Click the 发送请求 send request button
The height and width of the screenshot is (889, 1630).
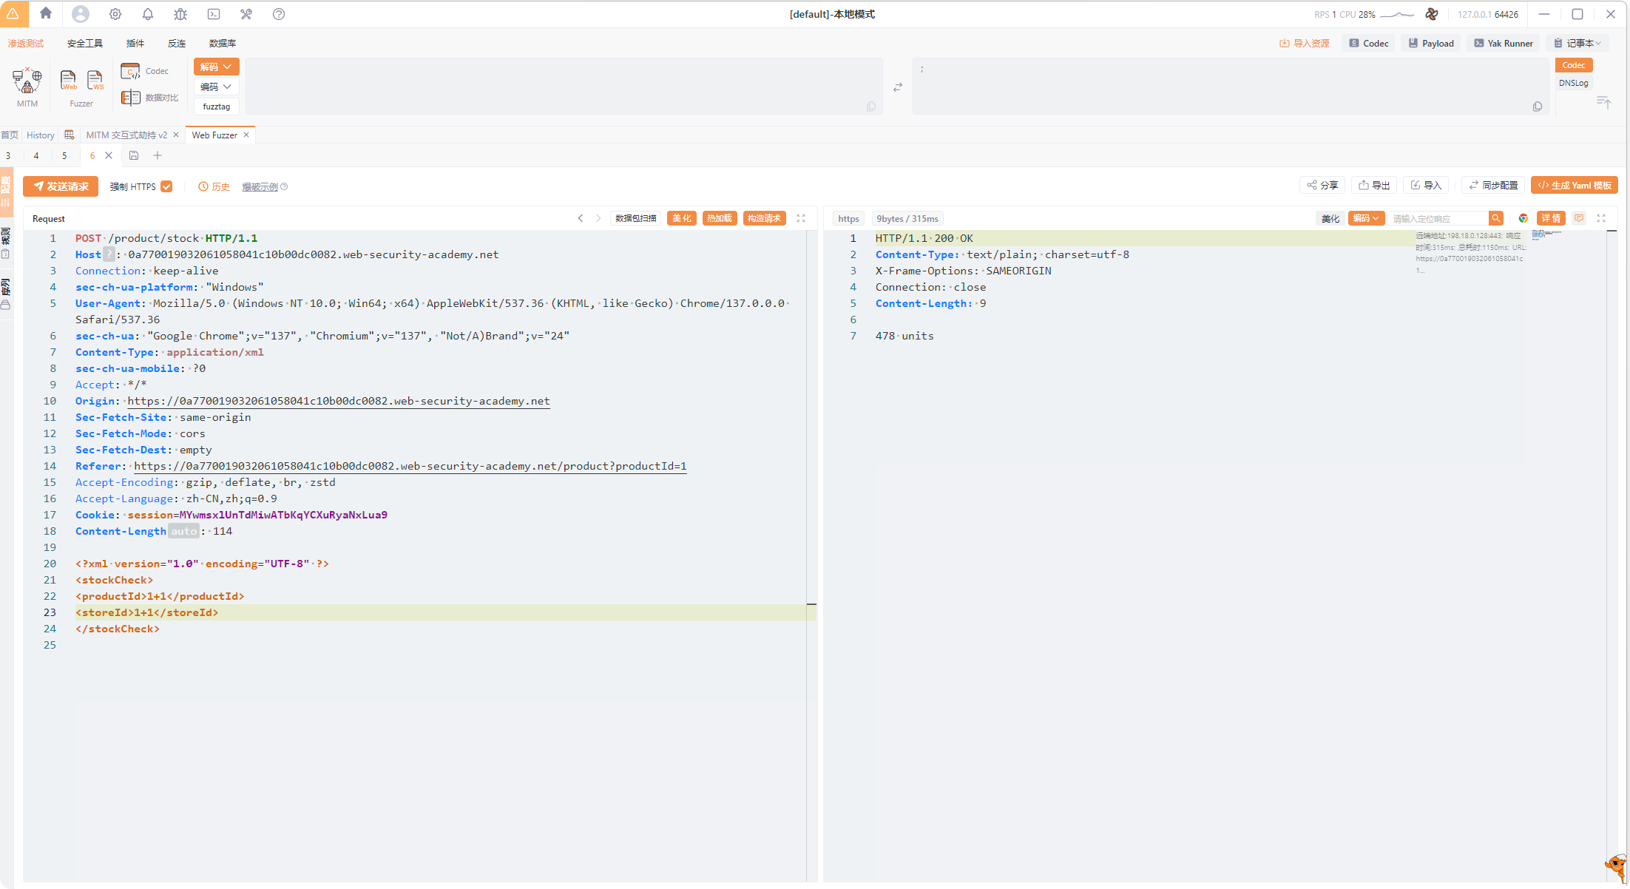(61, 186)
